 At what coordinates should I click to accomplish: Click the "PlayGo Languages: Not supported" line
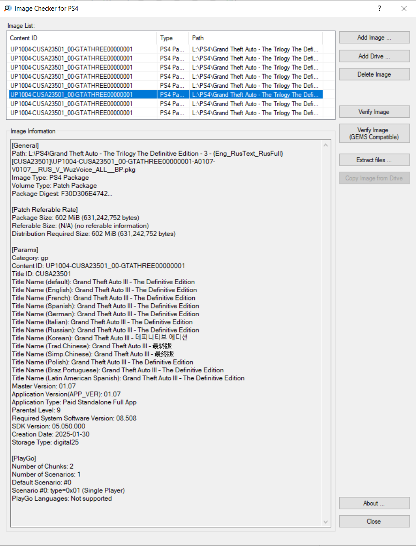coord(62,499)
